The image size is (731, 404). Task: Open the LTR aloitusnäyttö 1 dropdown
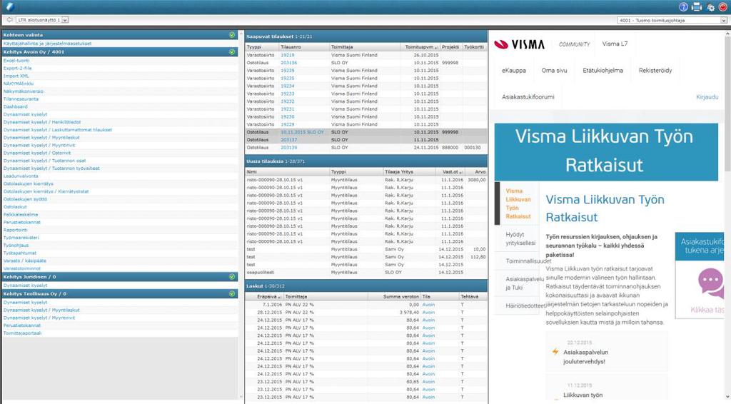coord(42,20)
